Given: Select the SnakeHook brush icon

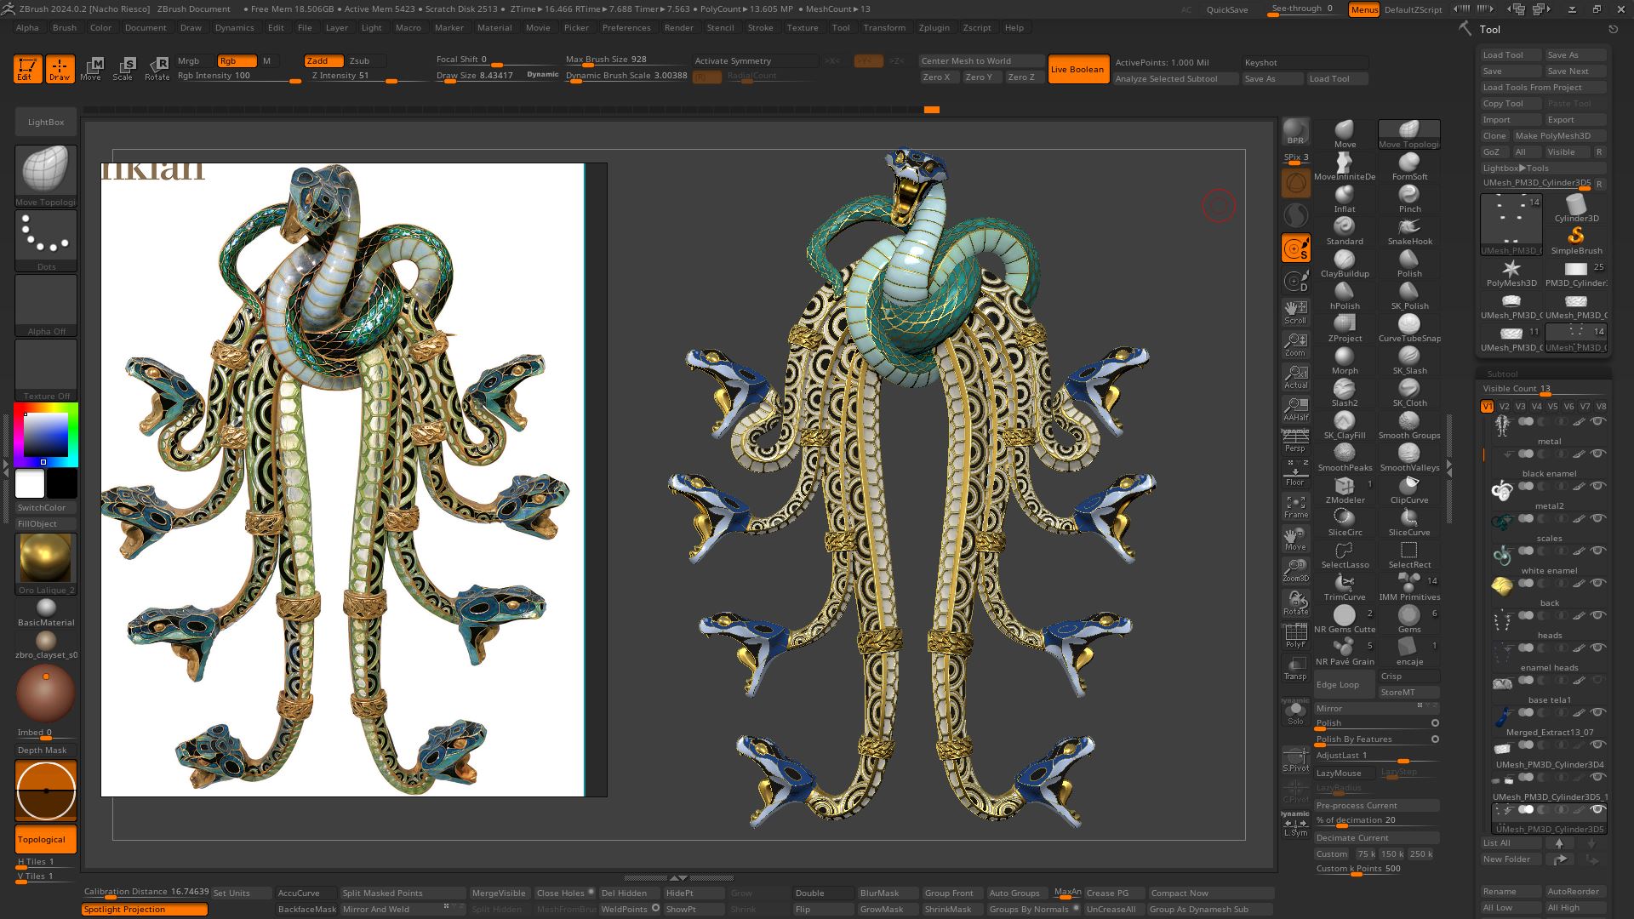Looking at the screenshot, I should point(1409,231).
